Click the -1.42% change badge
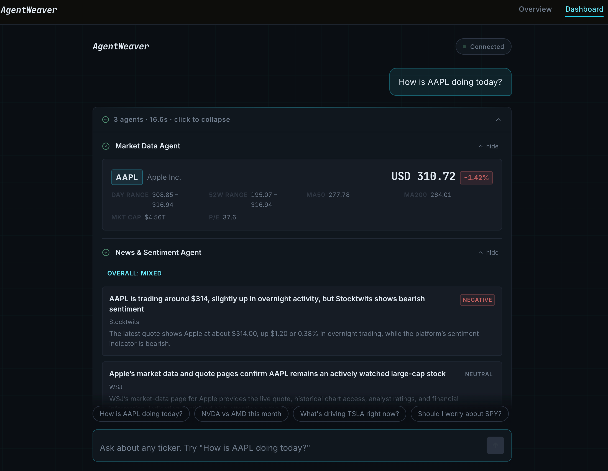 pyautogui.click(x=476, y=178)
